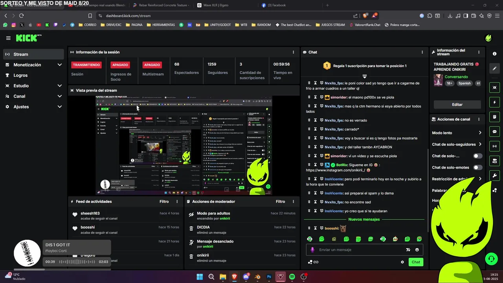This screenshot has width=503, height=283.
Task: Open the profile avatar at top right
Action: pos(488,38)
